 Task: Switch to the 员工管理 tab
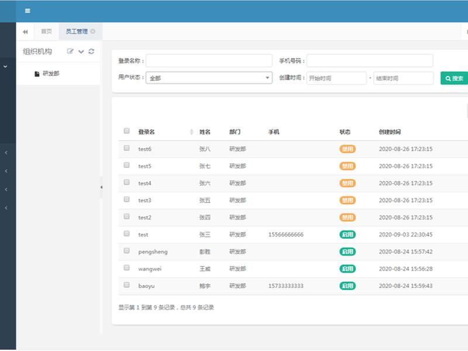coord(77,32)
